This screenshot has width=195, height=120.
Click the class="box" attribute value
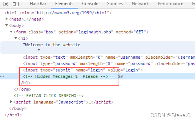[x=50, y=32]
